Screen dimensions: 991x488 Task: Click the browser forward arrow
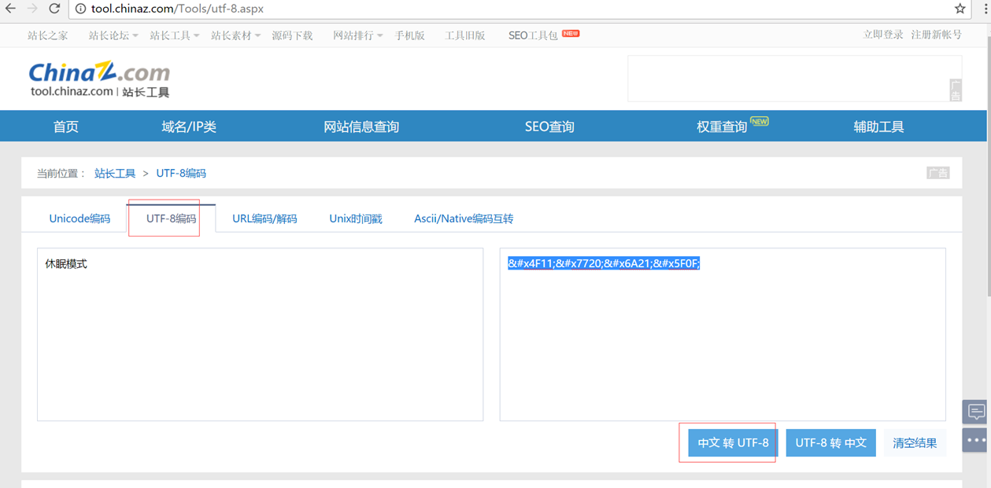click(x=31, y=9)
